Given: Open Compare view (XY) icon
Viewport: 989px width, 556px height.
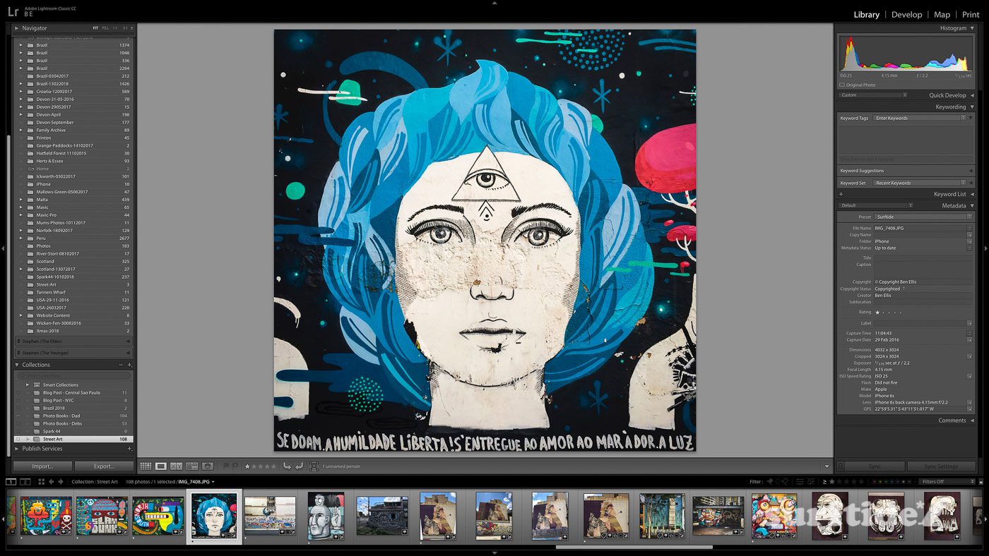Looking at the screenshot, I should pos(177,466).
